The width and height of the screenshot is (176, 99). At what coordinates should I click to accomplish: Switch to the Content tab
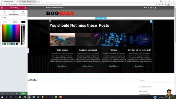coord(5,12)
